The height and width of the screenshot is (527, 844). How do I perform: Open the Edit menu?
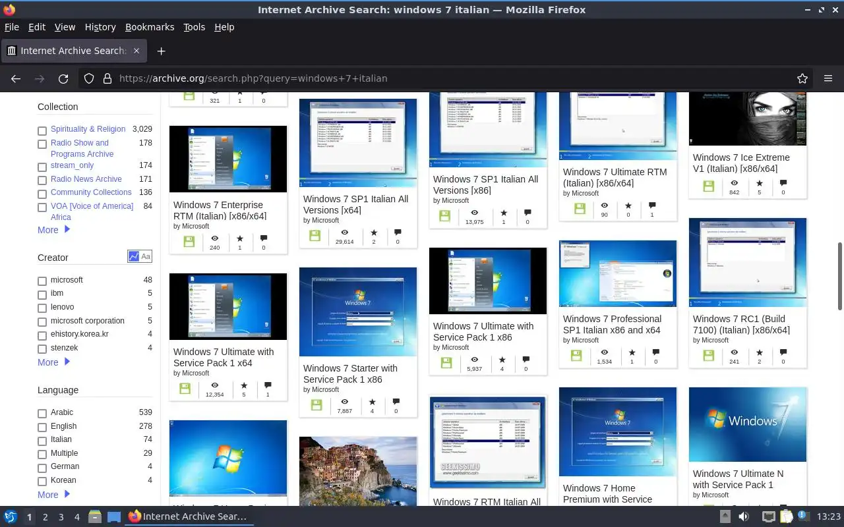(37, 27)
